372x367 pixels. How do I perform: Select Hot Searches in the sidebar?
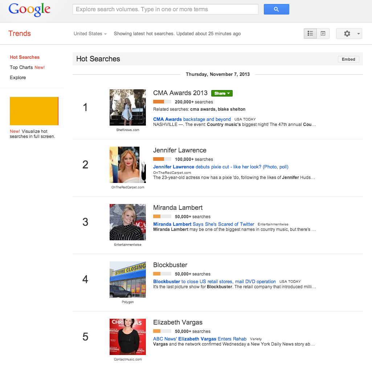pos(25,57)
